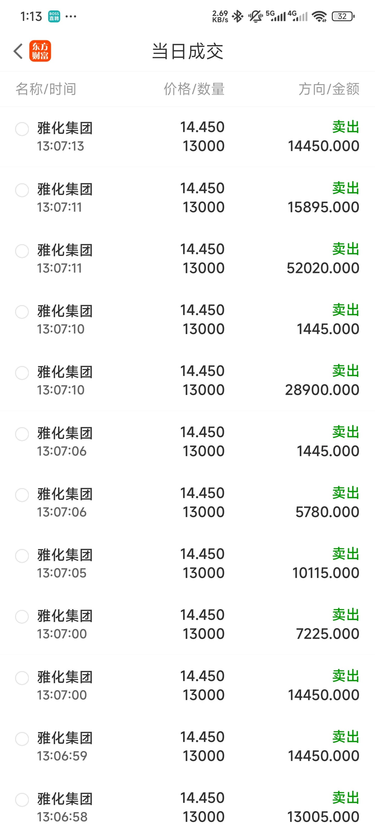Tap the Bluetooth status icon
The image size is (375, 833).
pyautogui.click(x=238, y=16)
